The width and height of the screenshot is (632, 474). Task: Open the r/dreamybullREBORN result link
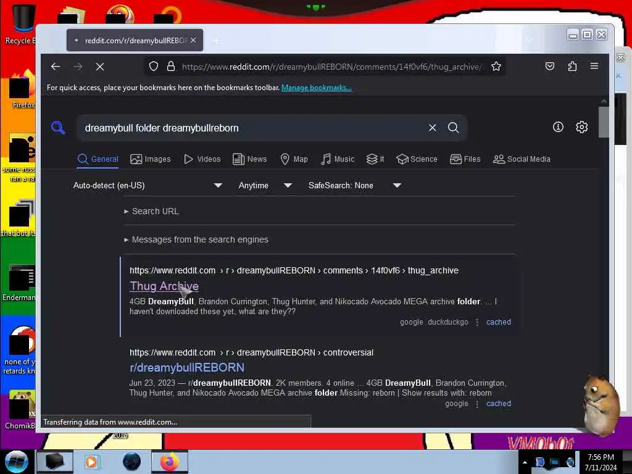[x=187, y=368]
